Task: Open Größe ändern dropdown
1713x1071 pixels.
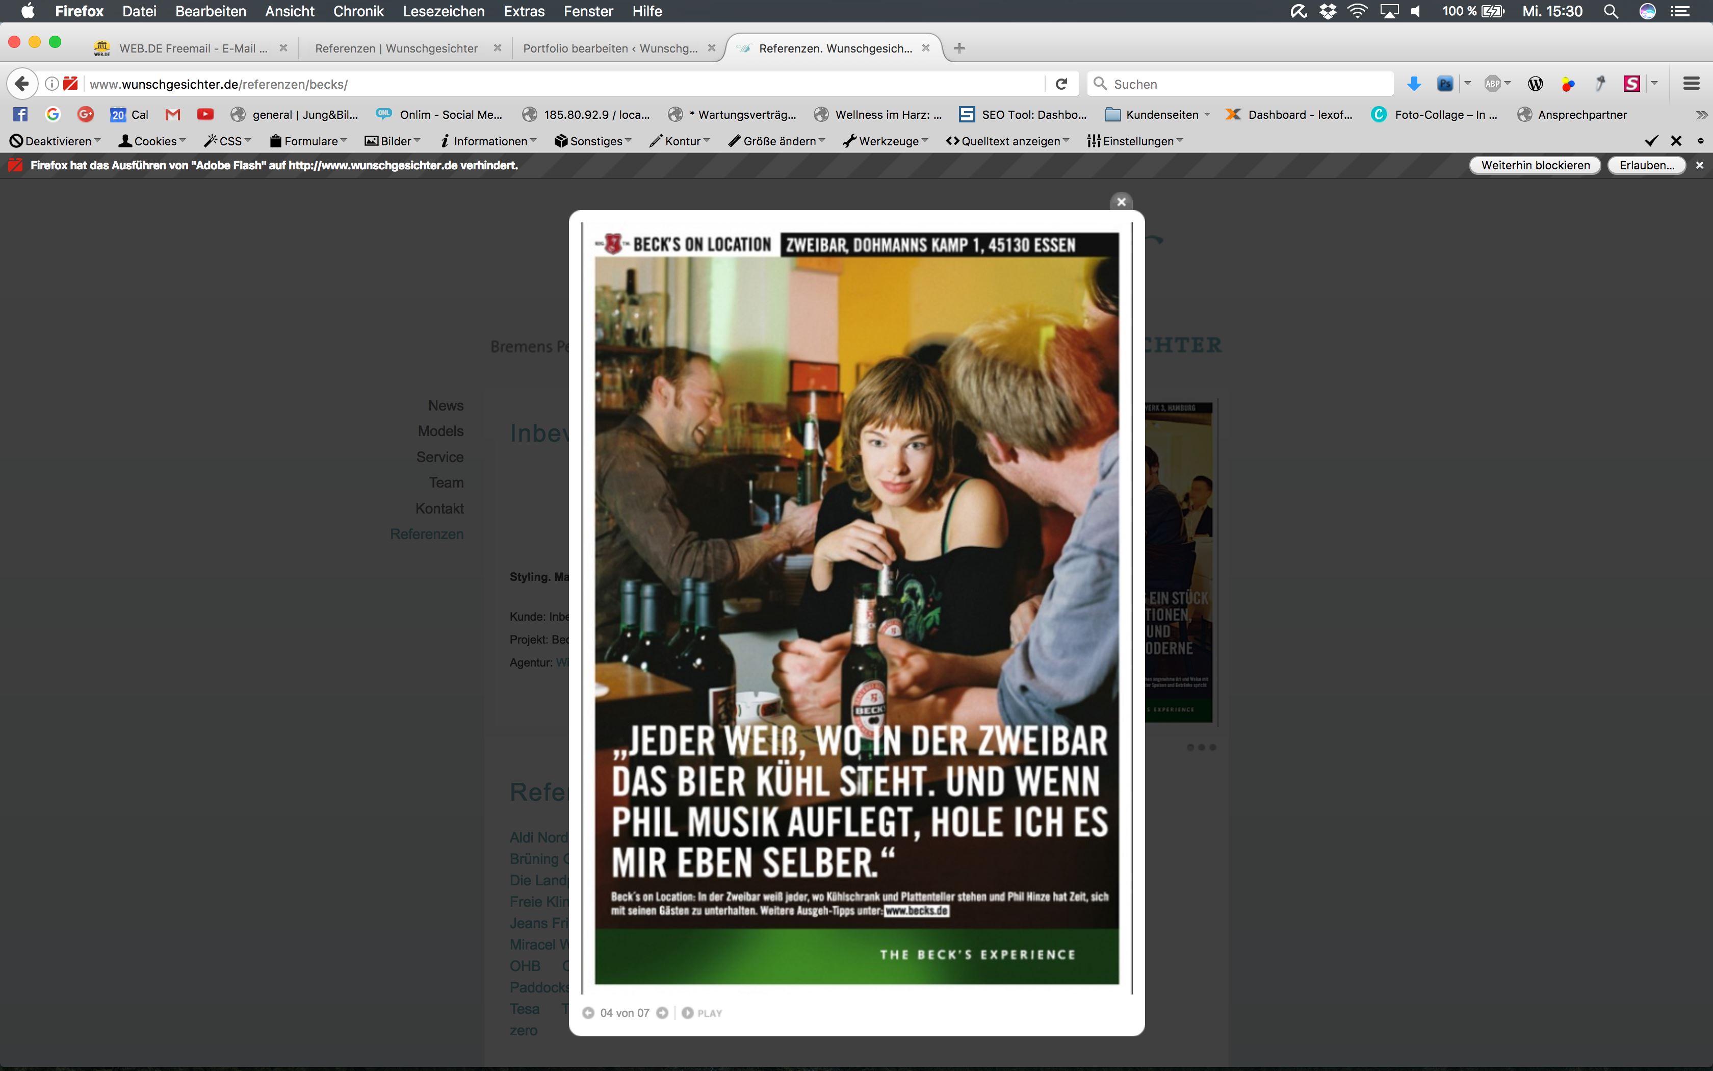Action: coord(776,141)
